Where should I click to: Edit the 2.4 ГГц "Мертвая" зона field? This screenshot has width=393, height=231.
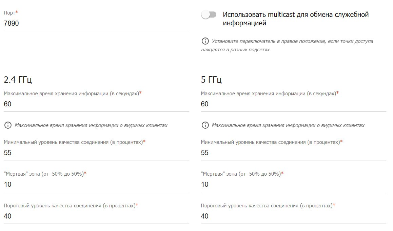click(96, 184)
